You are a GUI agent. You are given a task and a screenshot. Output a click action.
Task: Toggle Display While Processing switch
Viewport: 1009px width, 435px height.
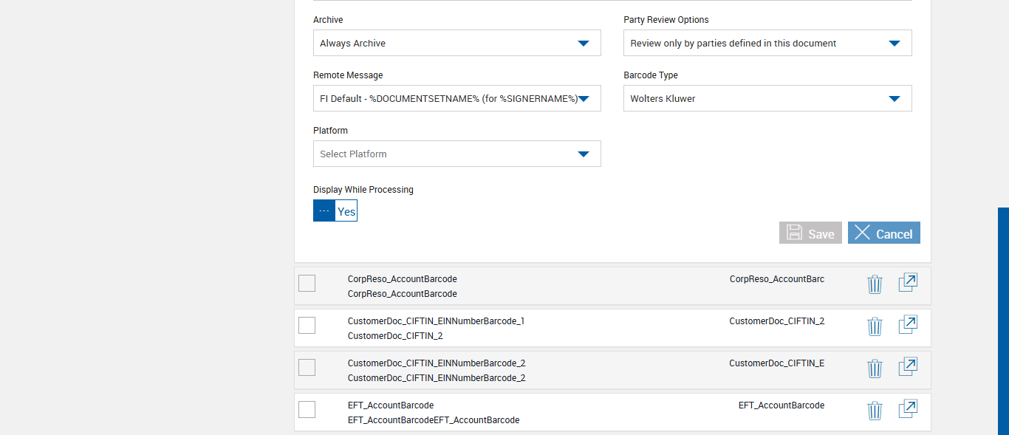(x=335, y=210)
